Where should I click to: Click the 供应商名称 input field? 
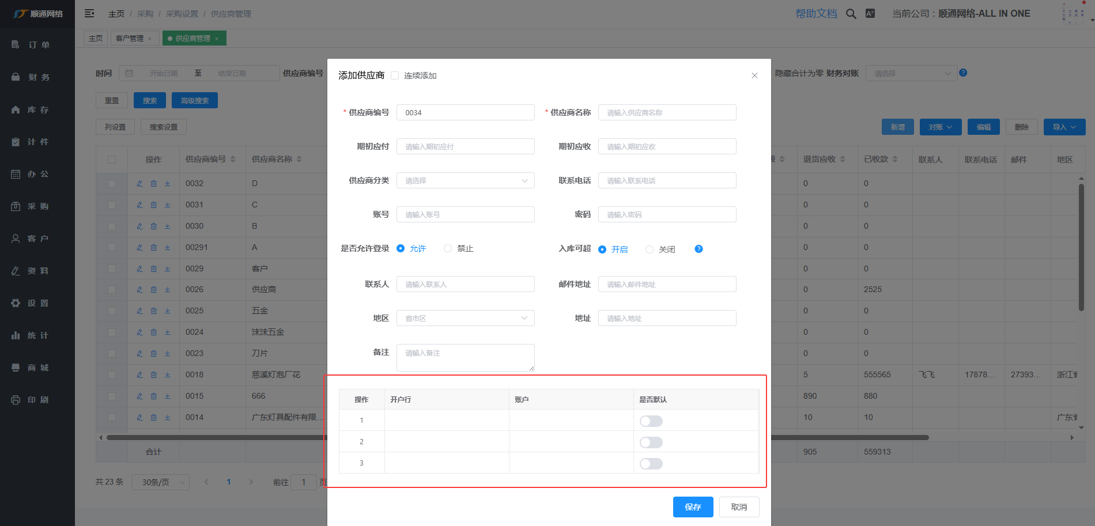point(667,112)
